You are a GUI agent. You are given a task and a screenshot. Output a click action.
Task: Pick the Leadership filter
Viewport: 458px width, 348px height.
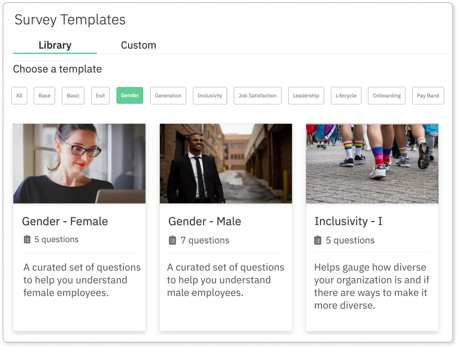pyautogui.click(x=306, y=96)
